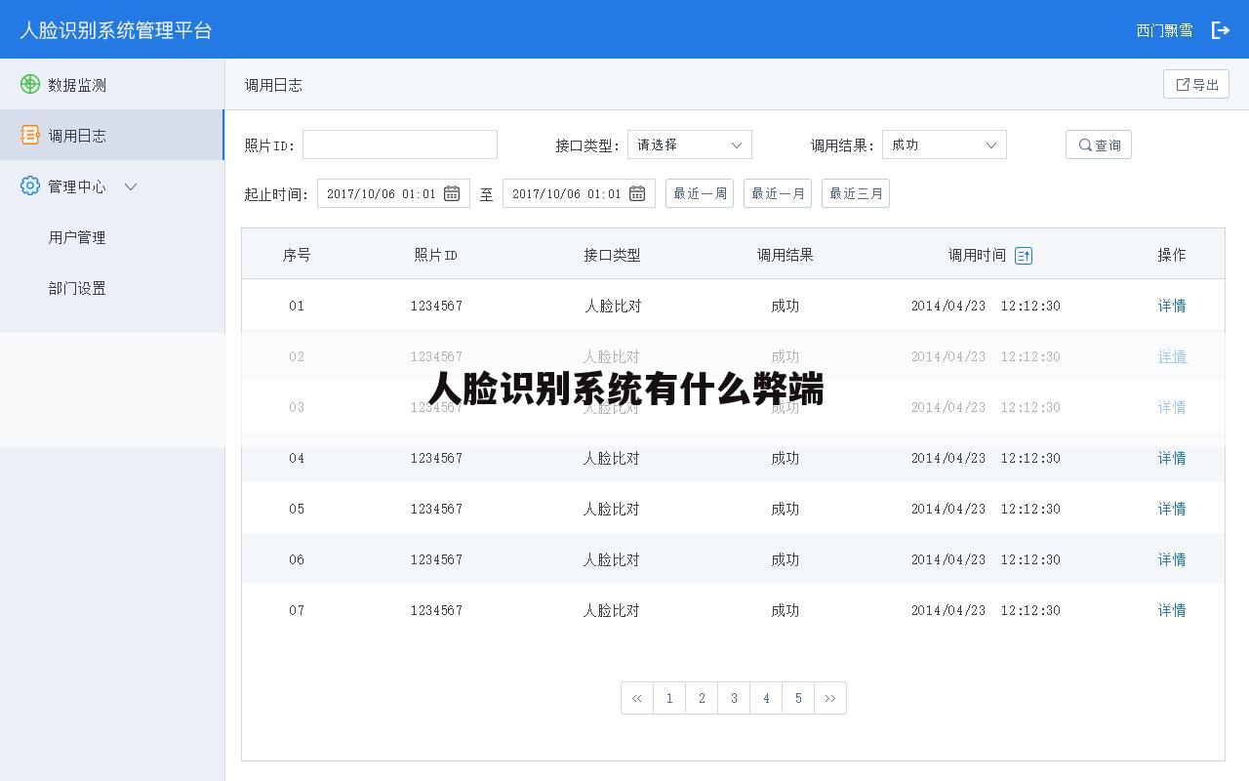Collapse the 管理中心 menu chevron

coord(132,186)
